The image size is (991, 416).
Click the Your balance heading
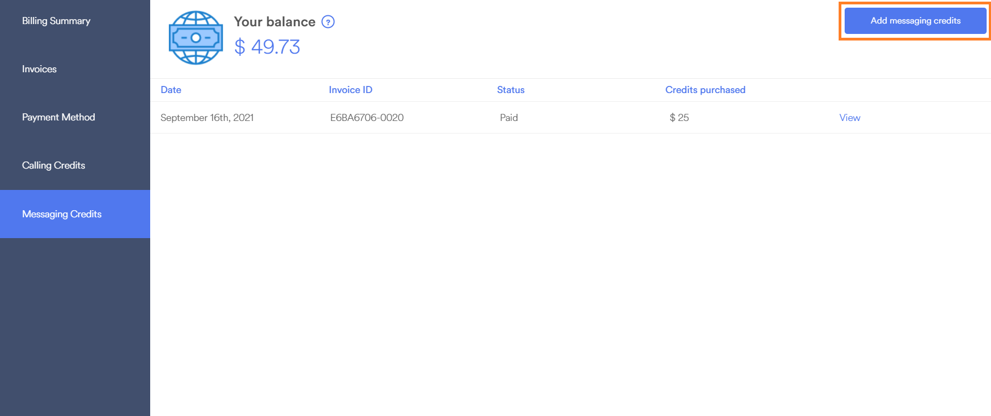(x=275, y=22)
